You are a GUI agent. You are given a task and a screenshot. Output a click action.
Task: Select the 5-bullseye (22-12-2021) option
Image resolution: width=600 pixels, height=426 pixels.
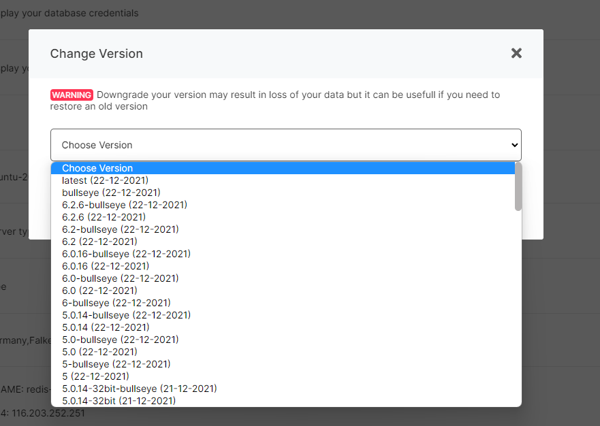pos(116,364)
